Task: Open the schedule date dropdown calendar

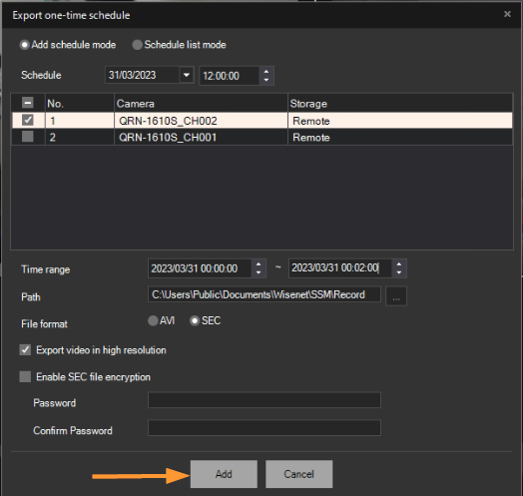Action: pos(187,75)
